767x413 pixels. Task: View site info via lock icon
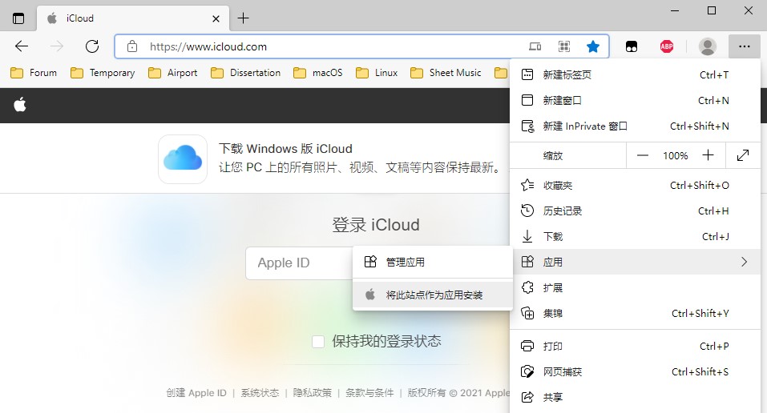click(x=132, y=46)
